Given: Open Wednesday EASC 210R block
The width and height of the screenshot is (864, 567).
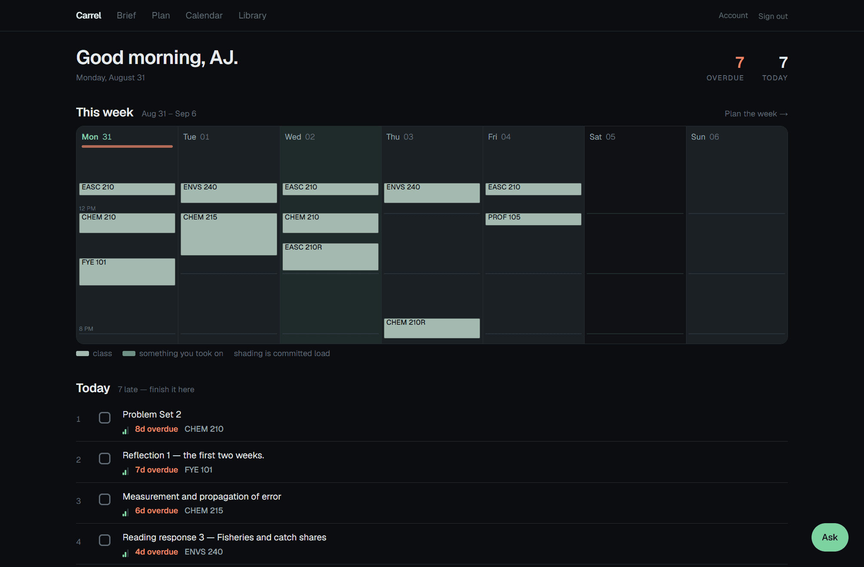Looking at the screenshot, I should click(331, 256).
